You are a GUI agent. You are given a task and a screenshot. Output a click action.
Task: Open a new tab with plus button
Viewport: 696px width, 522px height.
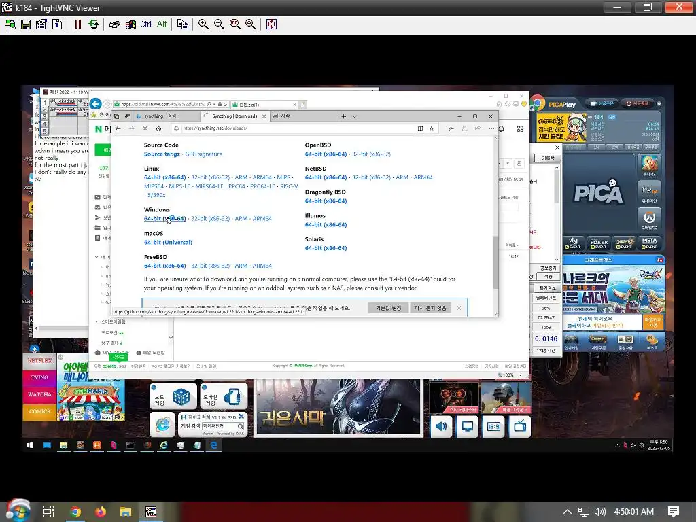[343, 116]
